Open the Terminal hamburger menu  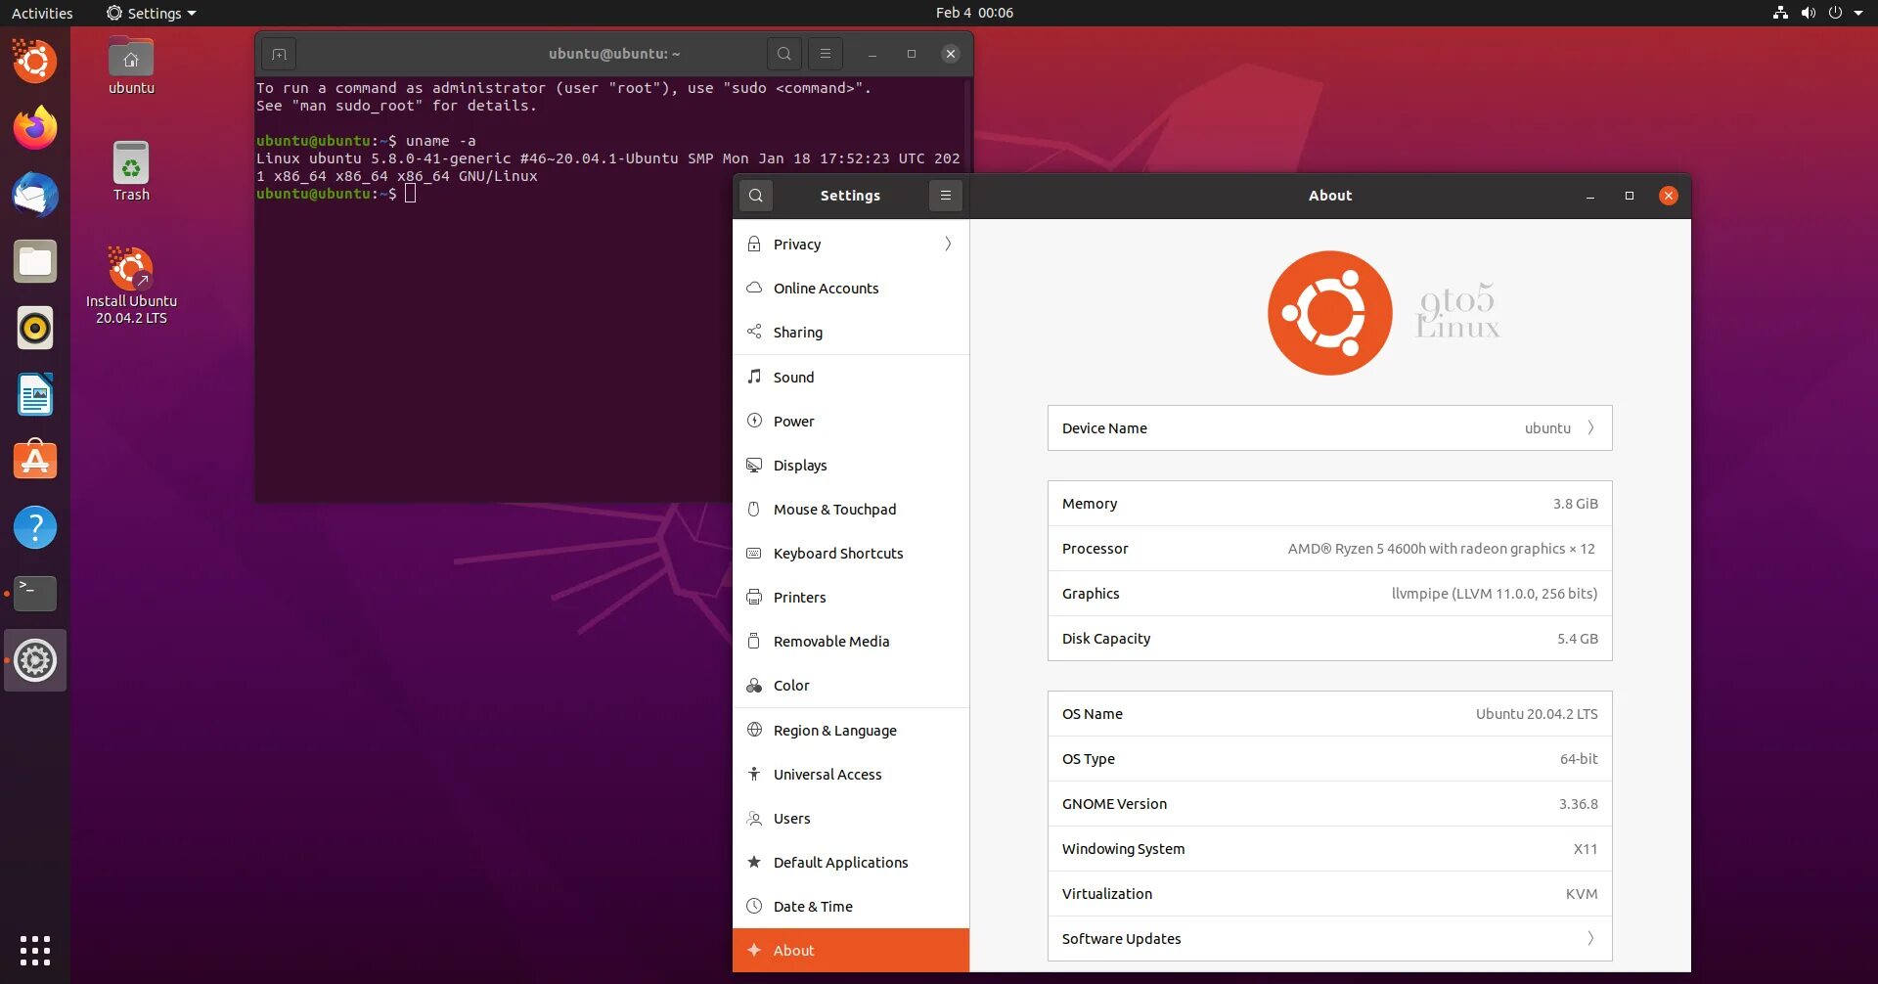pos(826,54)
